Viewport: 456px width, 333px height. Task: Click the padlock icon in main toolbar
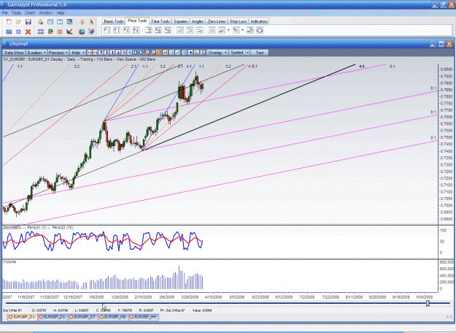[82, 22]
